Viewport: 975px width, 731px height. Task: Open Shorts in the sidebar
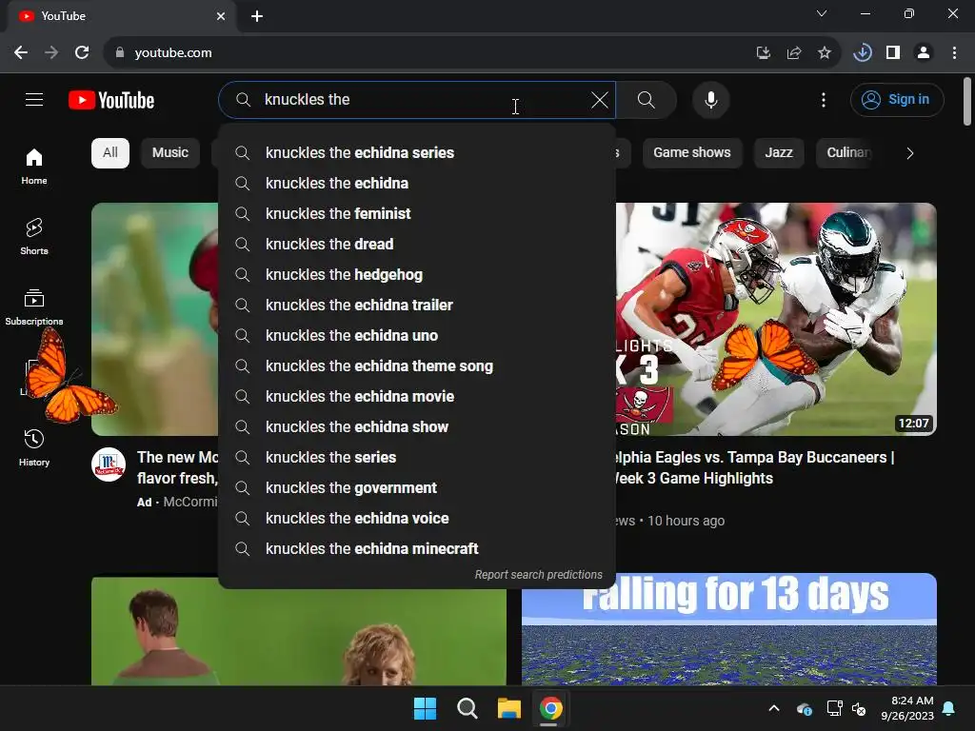34,237
